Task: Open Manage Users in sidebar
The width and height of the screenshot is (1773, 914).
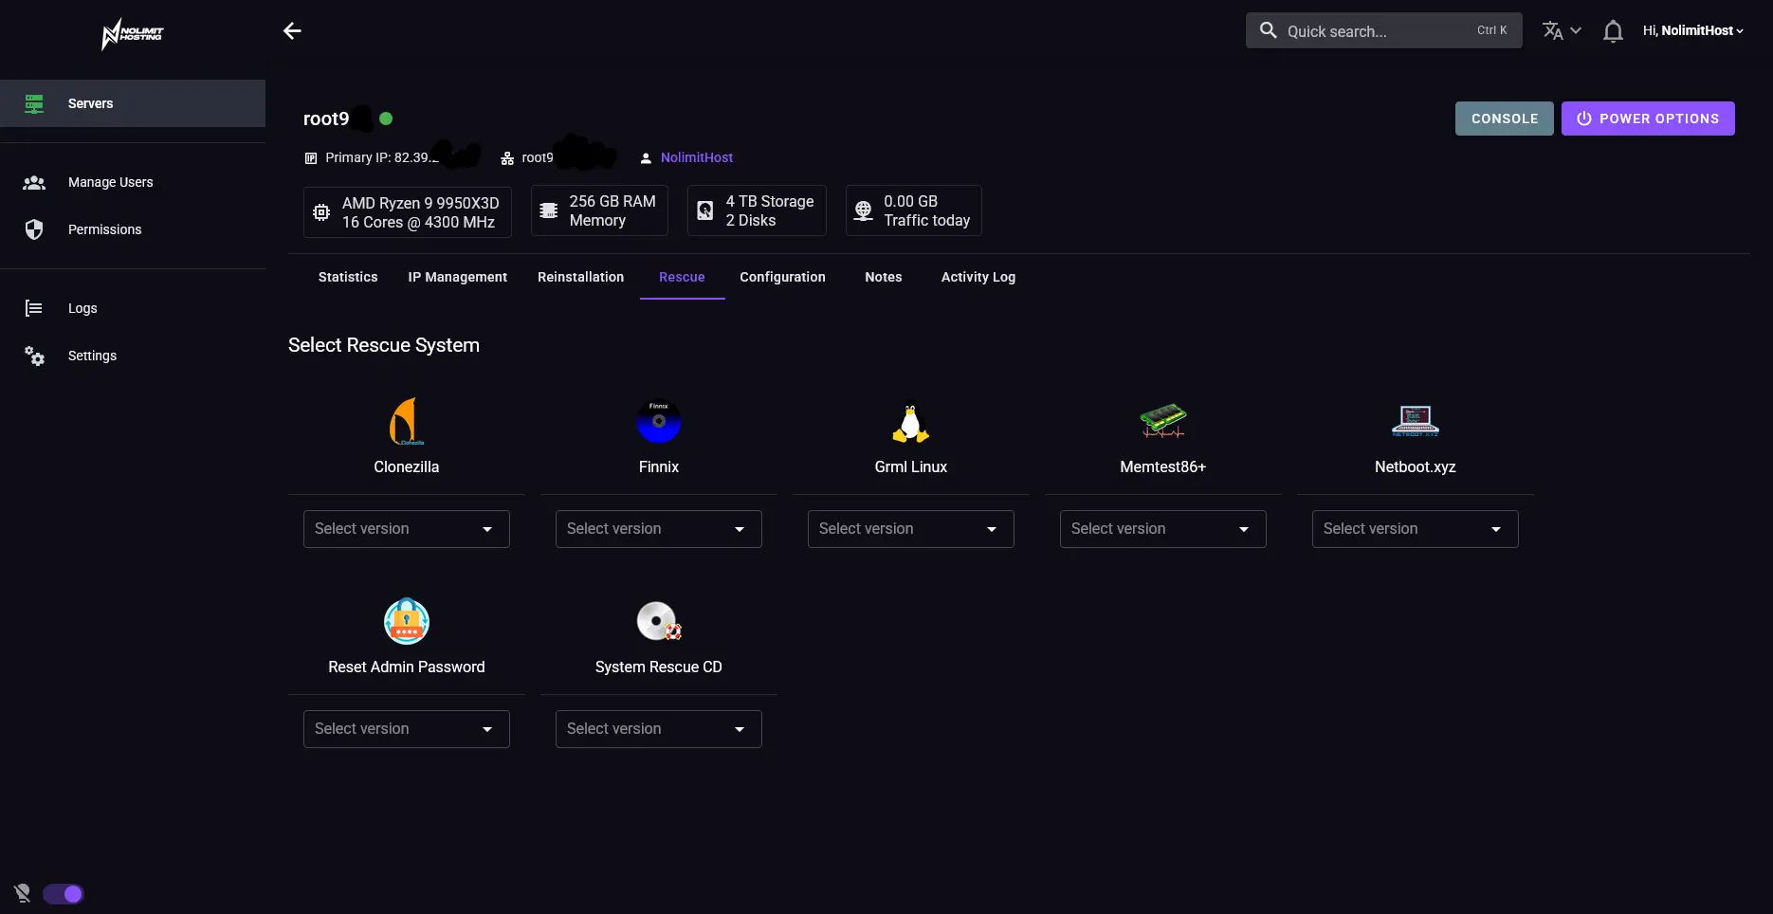Action: 133,182
